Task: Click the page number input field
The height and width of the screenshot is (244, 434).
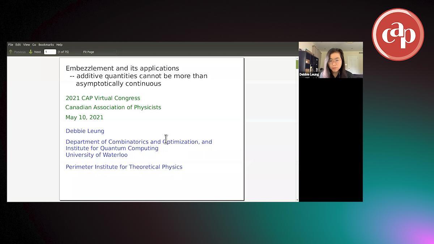Action: click(x=50, y=52)
